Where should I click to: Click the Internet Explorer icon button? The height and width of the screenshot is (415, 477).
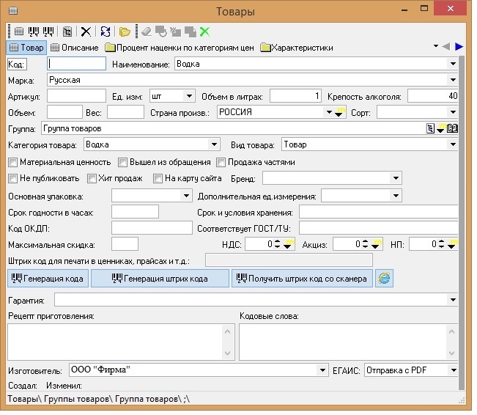tap(384, 279)
